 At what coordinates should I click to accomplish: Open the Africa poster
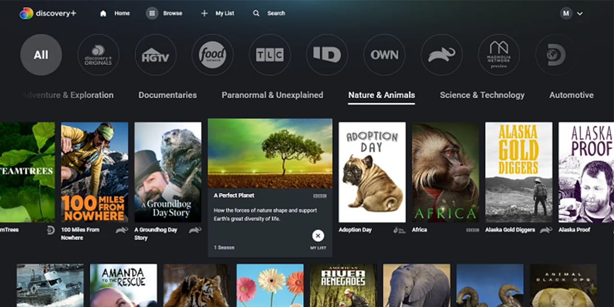tap(446, 172)
